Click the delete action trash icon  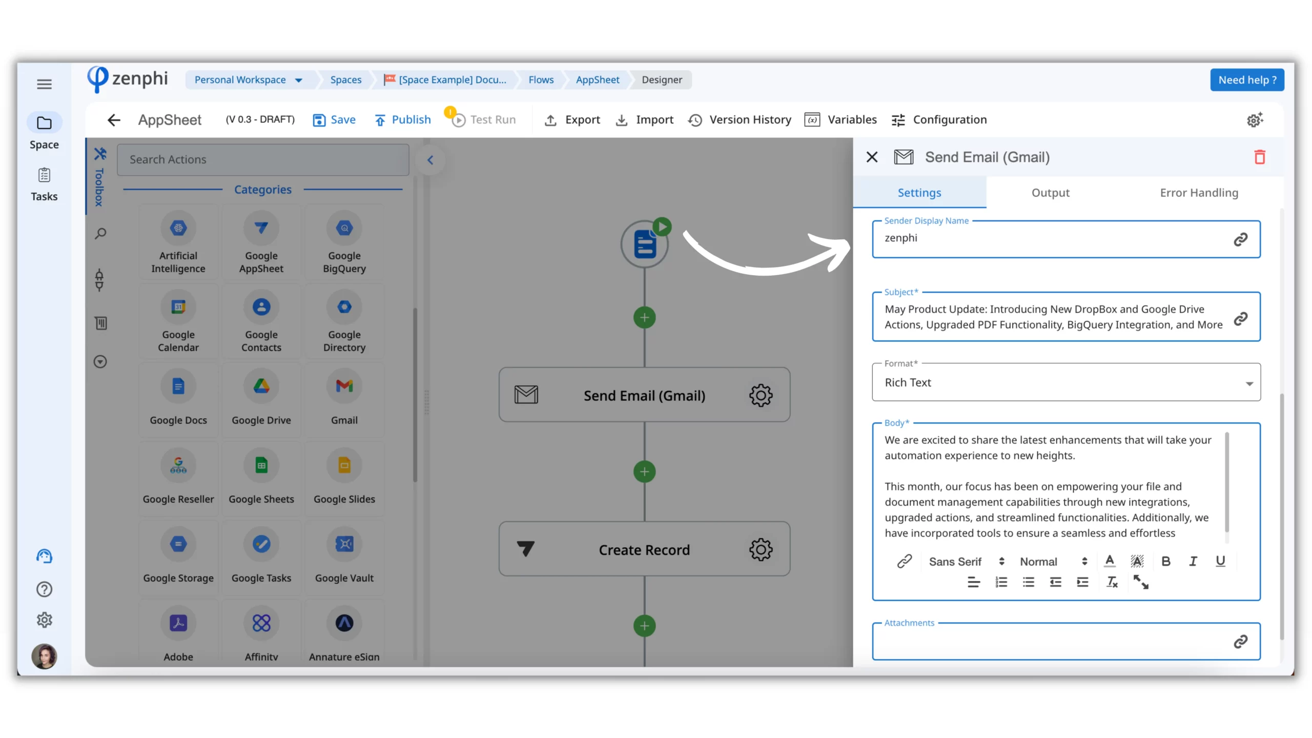tap(1259, 157)
